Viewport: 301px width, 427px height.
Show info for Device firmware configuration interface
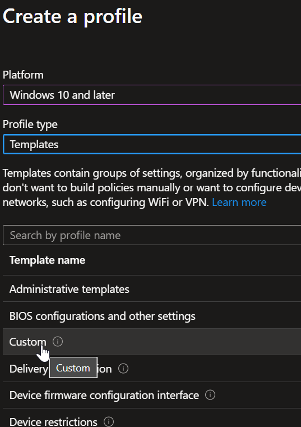(210, 394)
